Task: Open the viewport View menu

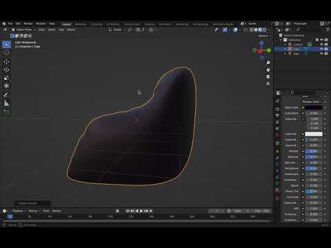Action: click(x=41, y=30)
